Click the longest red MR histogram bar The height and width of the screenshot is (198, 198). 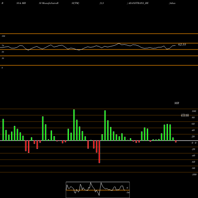[x=99, y=152]
